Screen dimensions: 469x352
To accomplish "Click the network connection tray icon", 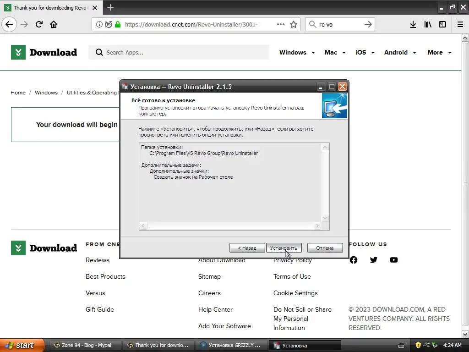I will point(426,345).
